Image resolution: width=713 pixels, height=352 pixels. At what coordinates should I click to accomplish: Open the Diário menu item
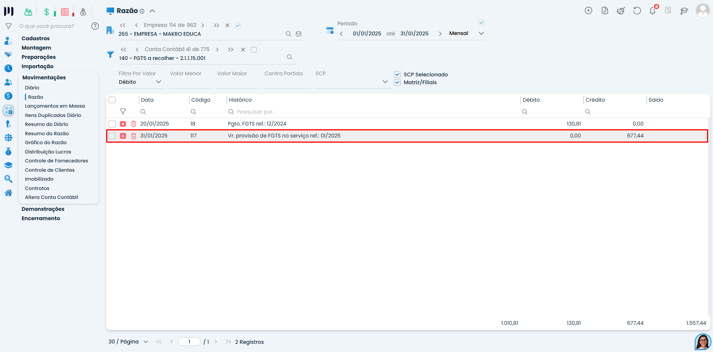[32, 88]
